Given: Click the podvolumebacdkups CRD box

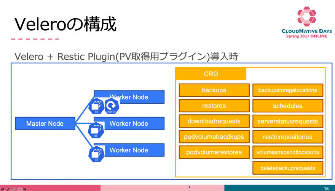Looking at the screenshot, I should [x=214, y=137].
